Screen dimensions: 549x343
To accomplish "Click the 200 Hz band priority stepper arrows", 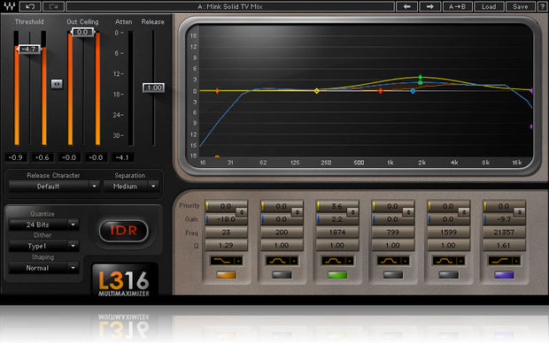I will 298,212.
